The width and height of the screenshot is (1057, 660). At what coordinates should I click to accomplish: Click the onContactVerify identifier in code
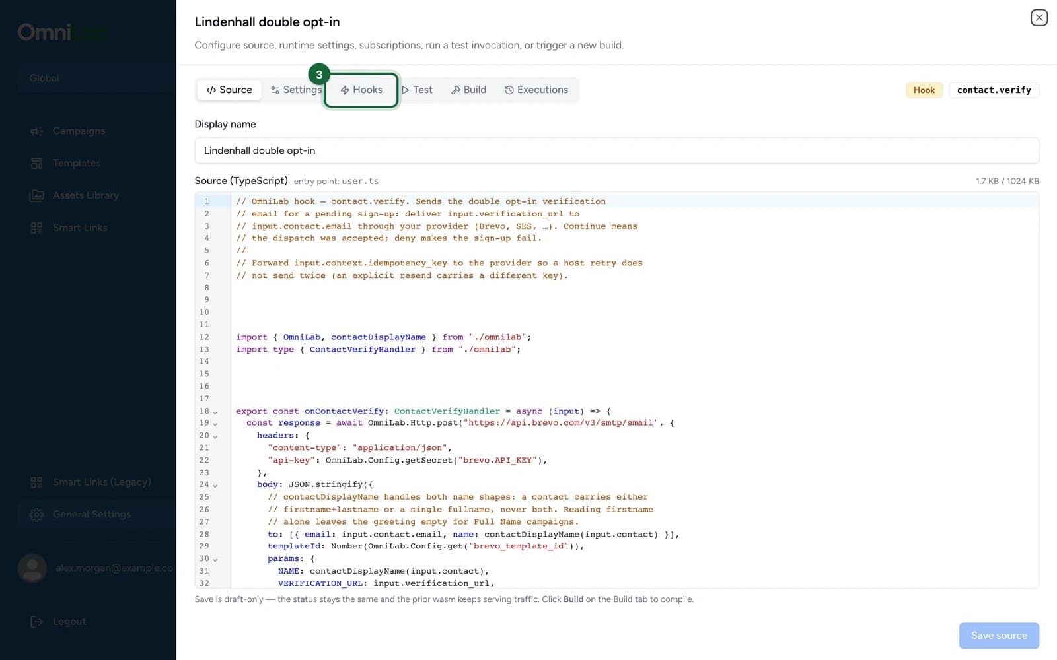[x=344, y=411]
